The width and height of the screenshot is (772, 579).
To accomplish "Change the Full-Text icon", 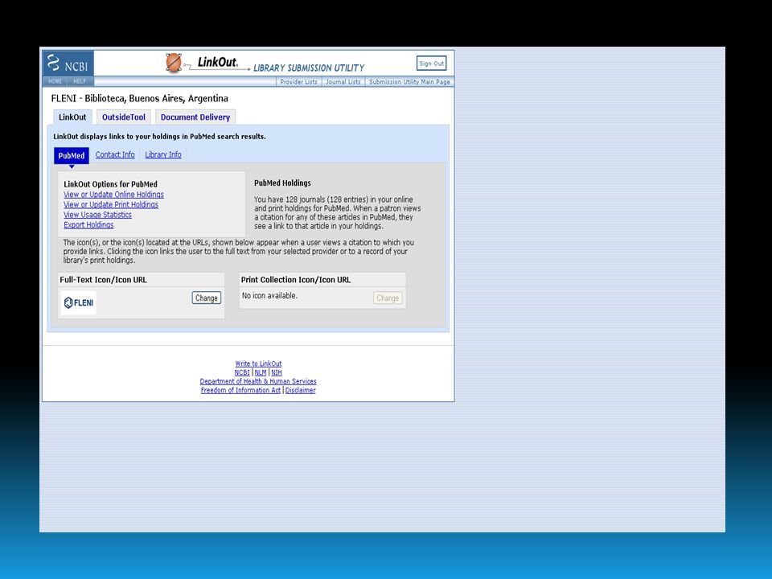I will pos(207,298).
